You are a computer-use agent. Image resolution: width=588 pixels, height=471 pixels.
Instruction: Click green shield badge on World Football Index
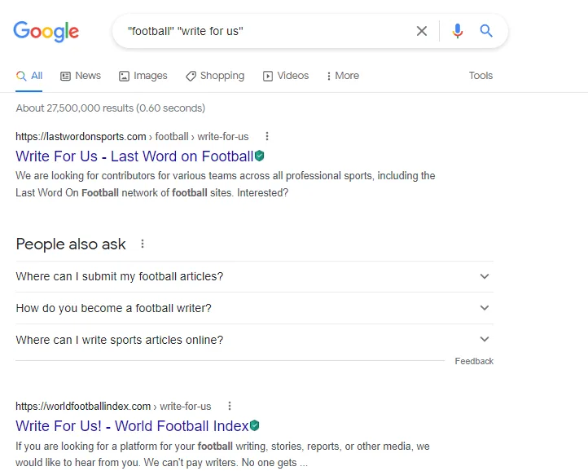pyautogui.click(x=255, y=425)
